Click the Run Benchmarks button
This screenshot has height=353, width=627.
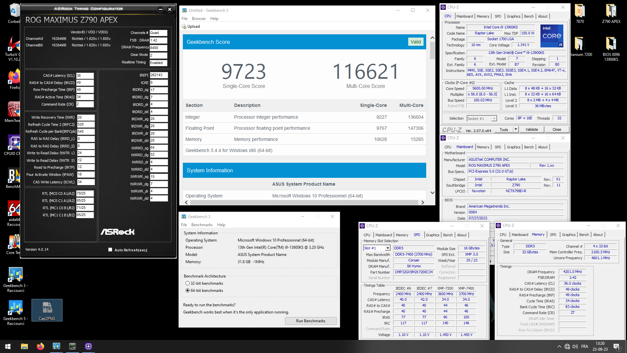311,321
